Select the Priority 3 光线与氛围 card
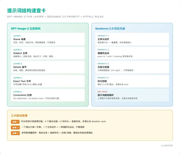This screenshot has width=180, height=154. coord(132,67)
